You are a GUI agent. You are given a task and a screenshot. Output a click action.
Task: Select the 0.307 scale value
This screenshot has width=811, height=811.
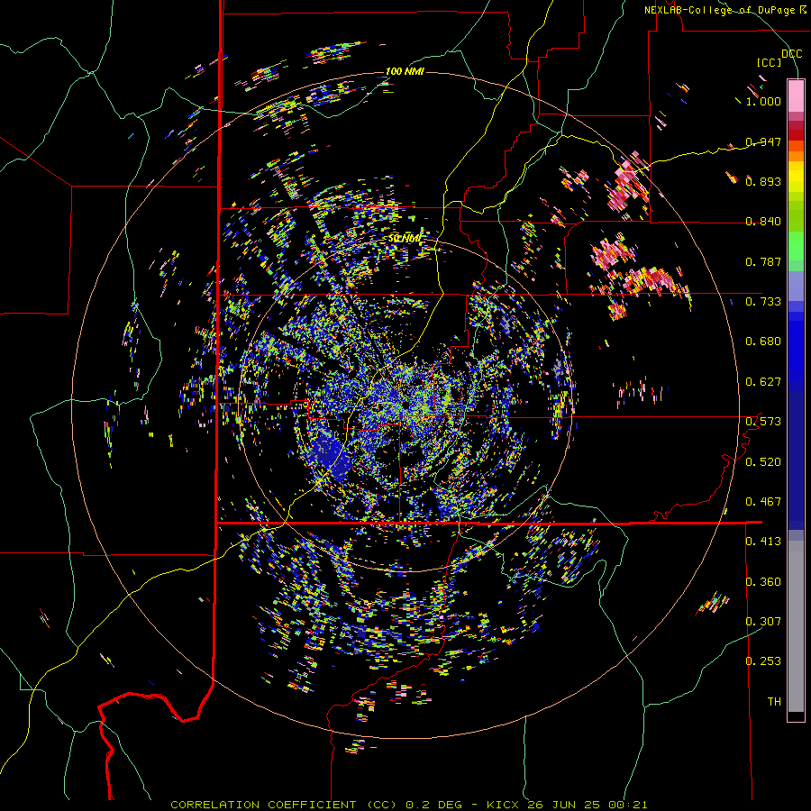pyautogui.click(x=763, y=621)
